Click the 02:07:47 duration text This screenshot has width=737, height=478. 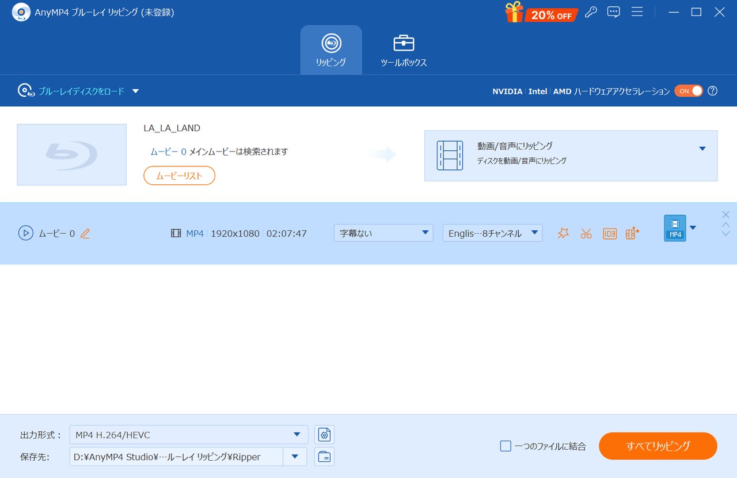tap(287, 233)
